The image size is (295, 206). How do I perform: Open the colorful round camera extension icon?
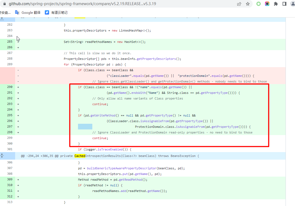pyautogui.click(x=267, y=4)
